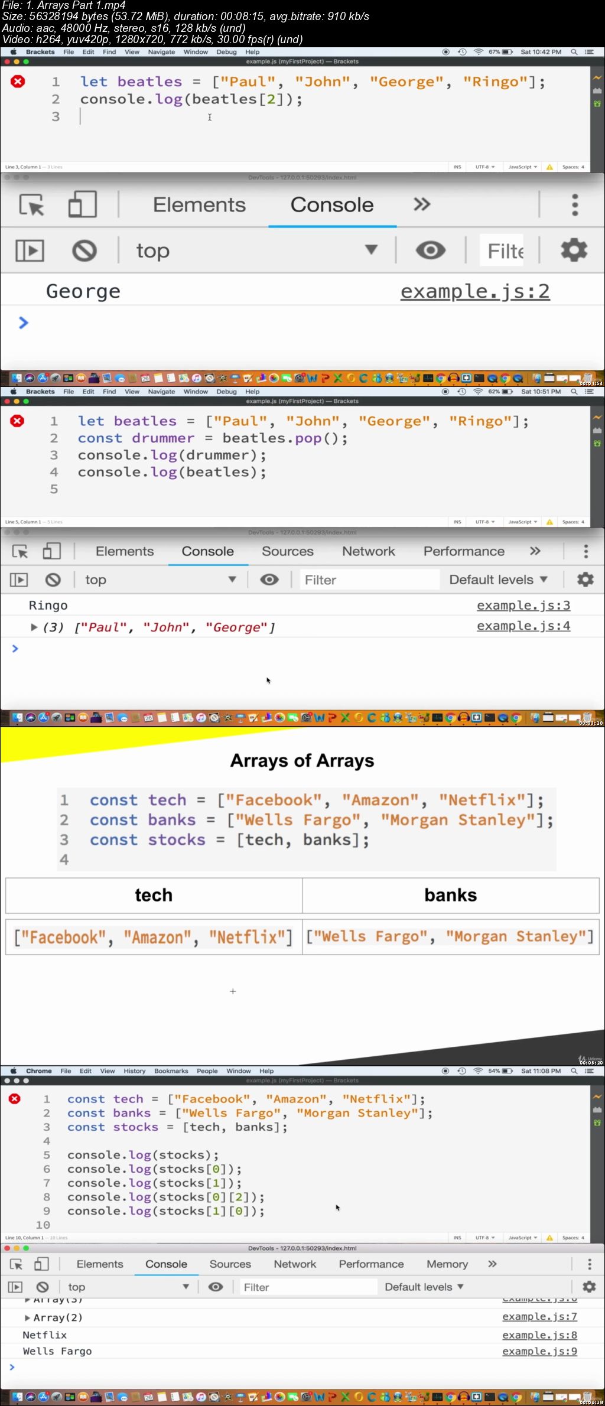
Task: Open History menu in Chrome menu bar
Action: pos(135,1071)
